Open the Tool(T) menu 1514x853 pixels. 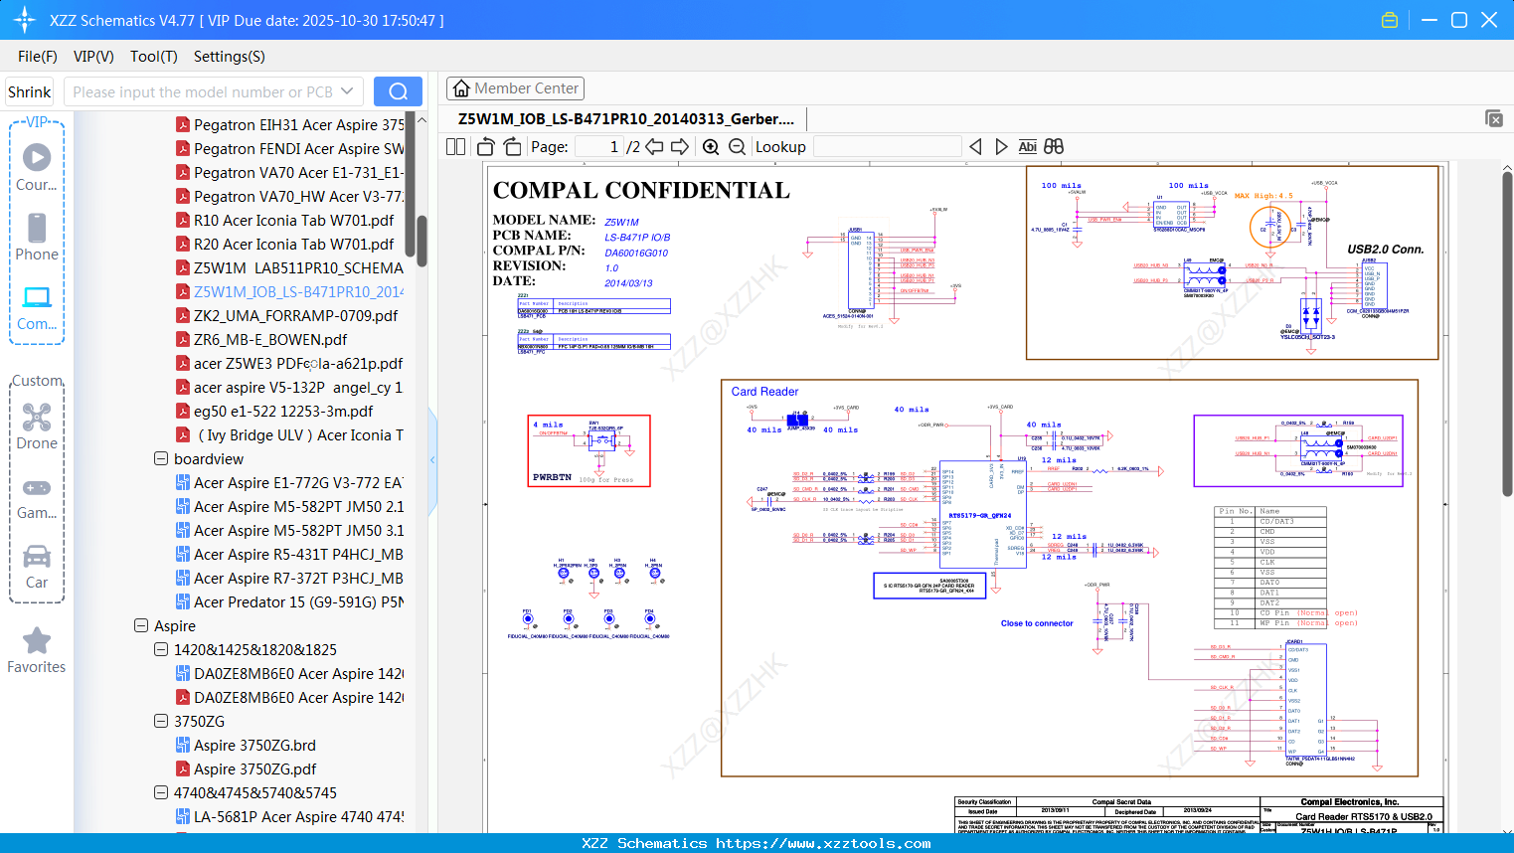(154, 57)
